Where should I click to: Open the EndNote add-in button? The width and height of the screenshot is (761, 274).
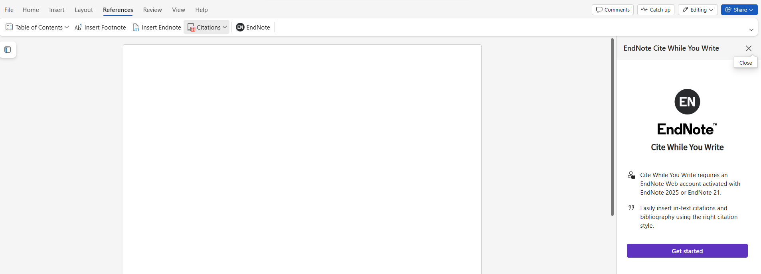click(253, 27)
